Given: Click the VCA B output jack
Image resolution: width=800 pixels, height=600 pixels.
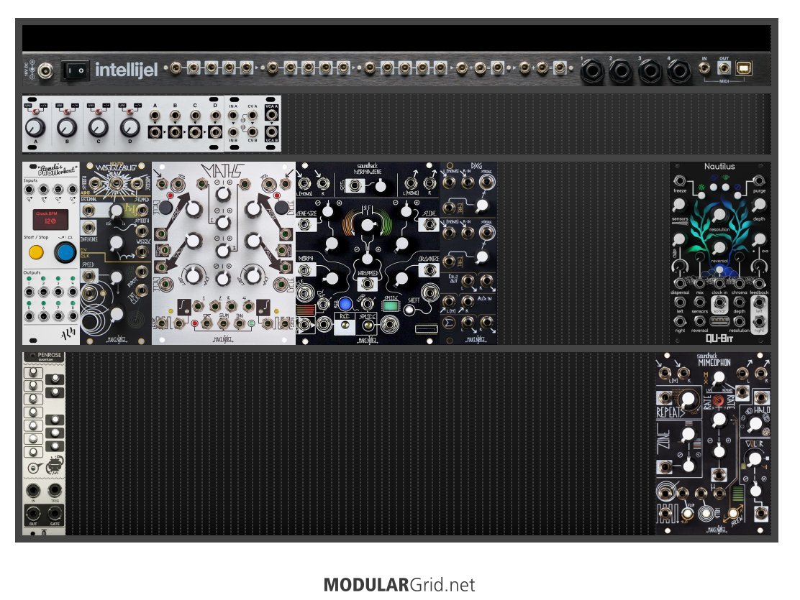Looking at the screenshot, I should (272, 132).
